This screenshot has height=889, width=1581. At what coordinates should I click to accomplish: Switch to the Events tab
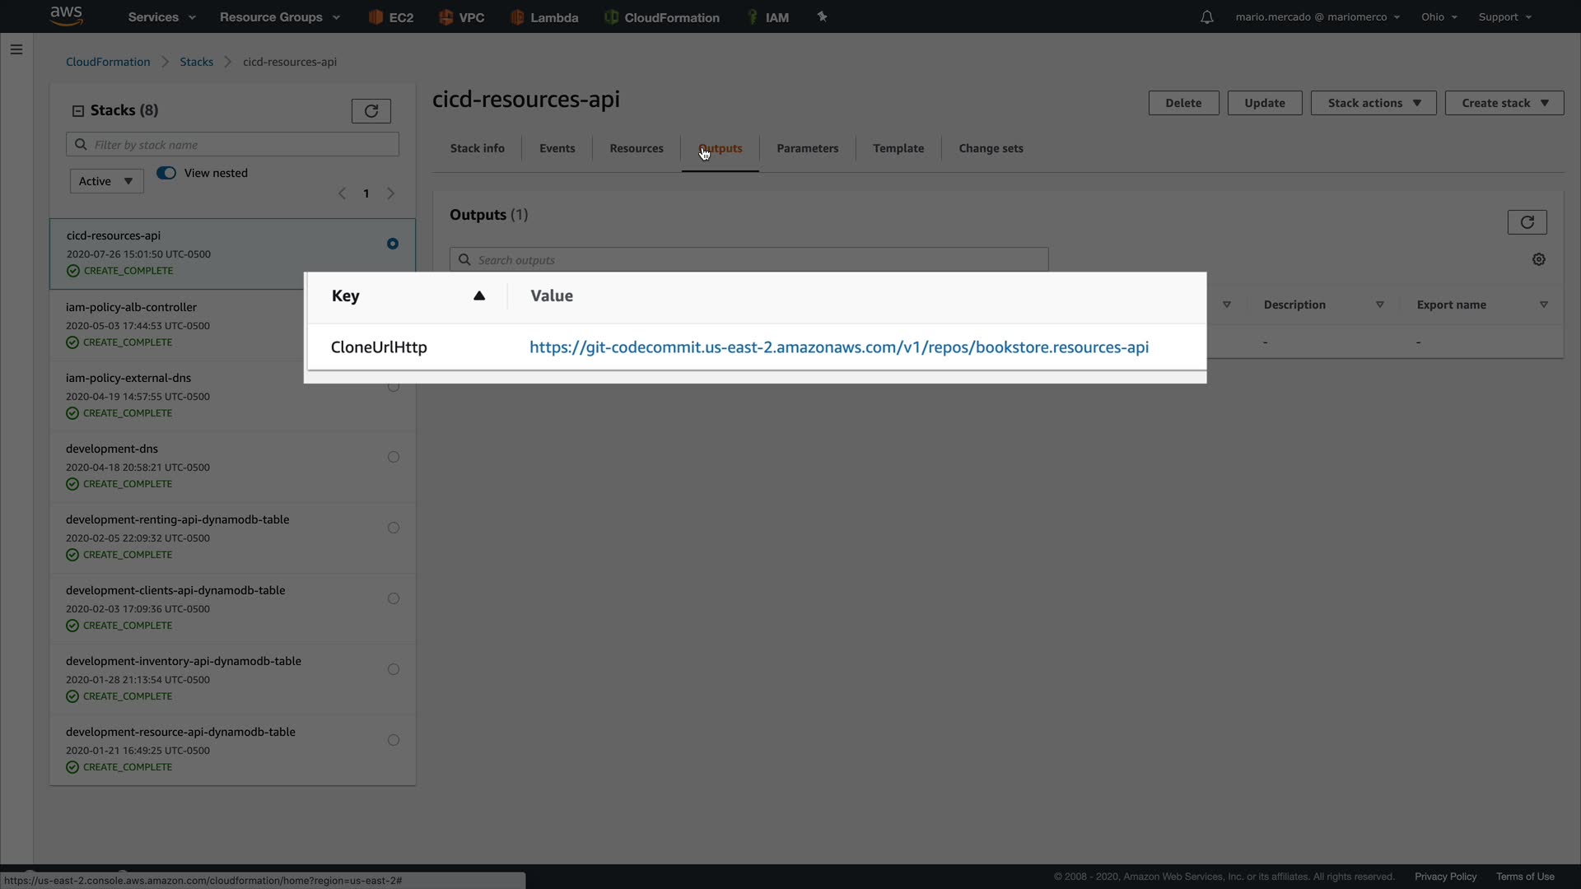coord(557,148)
